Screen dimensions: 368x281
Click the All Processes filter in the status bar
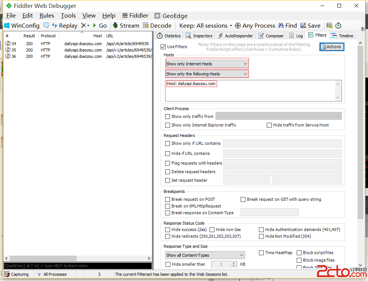[x=52, y=274]
